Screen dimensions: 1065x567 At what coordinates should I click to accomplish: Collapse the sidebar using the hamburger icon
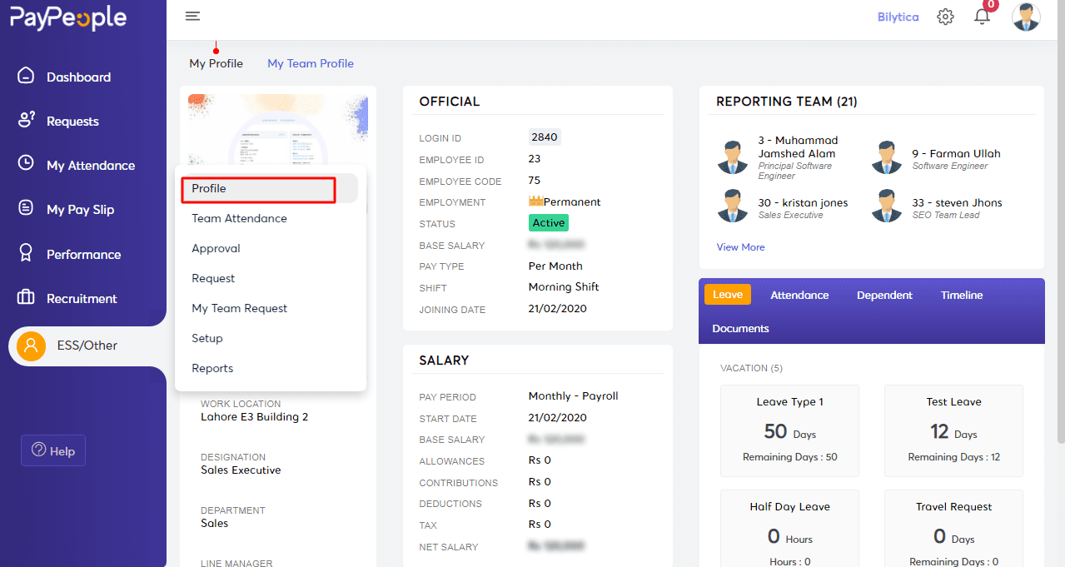[x=192, y=16]
